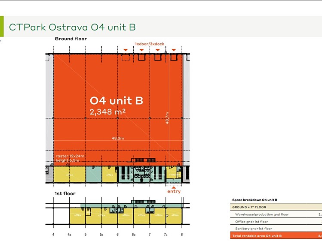This screenshot has width=322, height=241.
Task: Click 'Warehouse/production gnd floor' row
Action: (276, 214)
